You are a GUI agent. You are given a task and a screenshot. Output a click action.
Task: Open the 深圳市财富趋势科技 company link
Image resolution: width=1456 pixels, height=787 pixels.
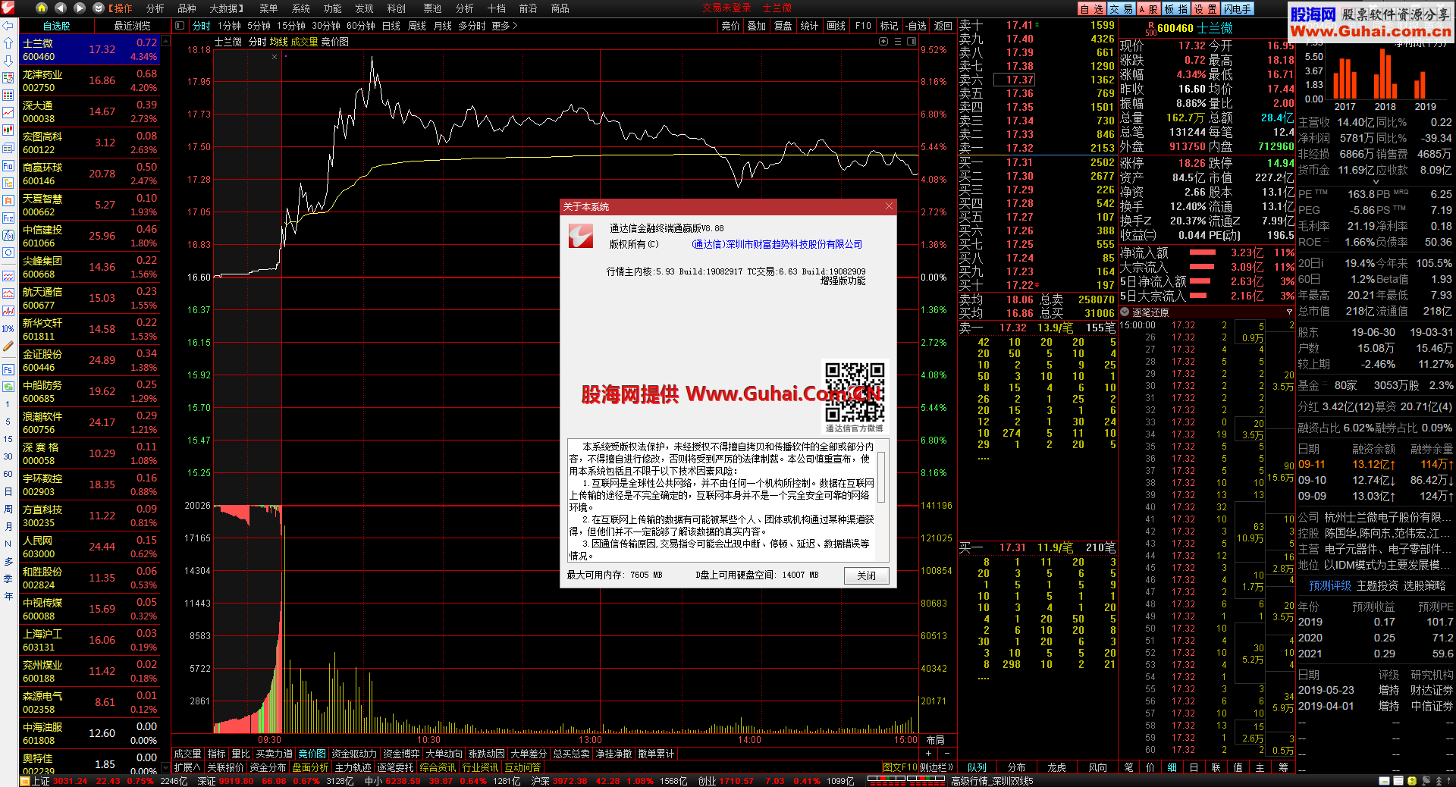click(777, 244)
